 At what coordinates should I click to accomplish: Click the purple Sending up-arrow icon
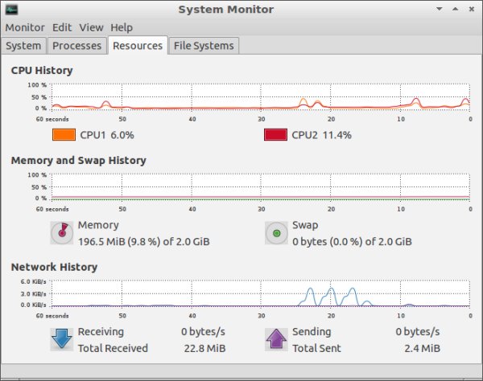(276, 339)
